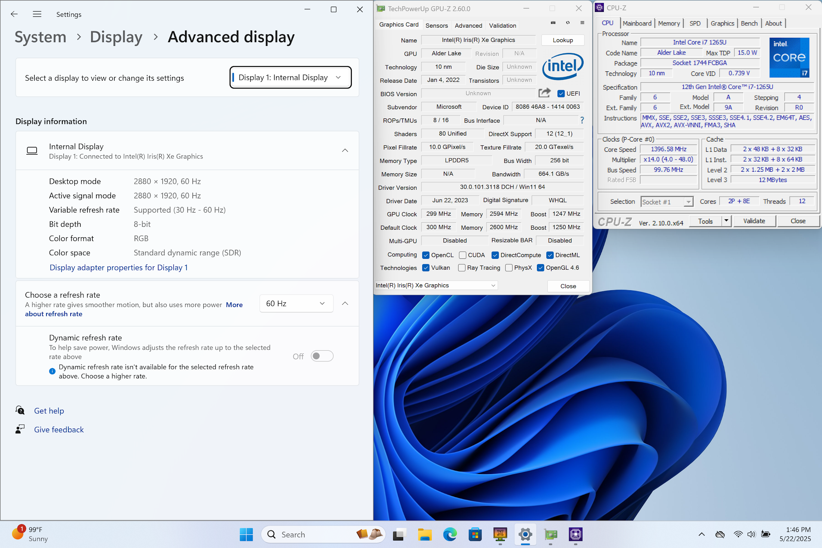Open the Memory tab in CPU-Z
The width and height of the screenshot is (822, 548).
tap(669, 23)
